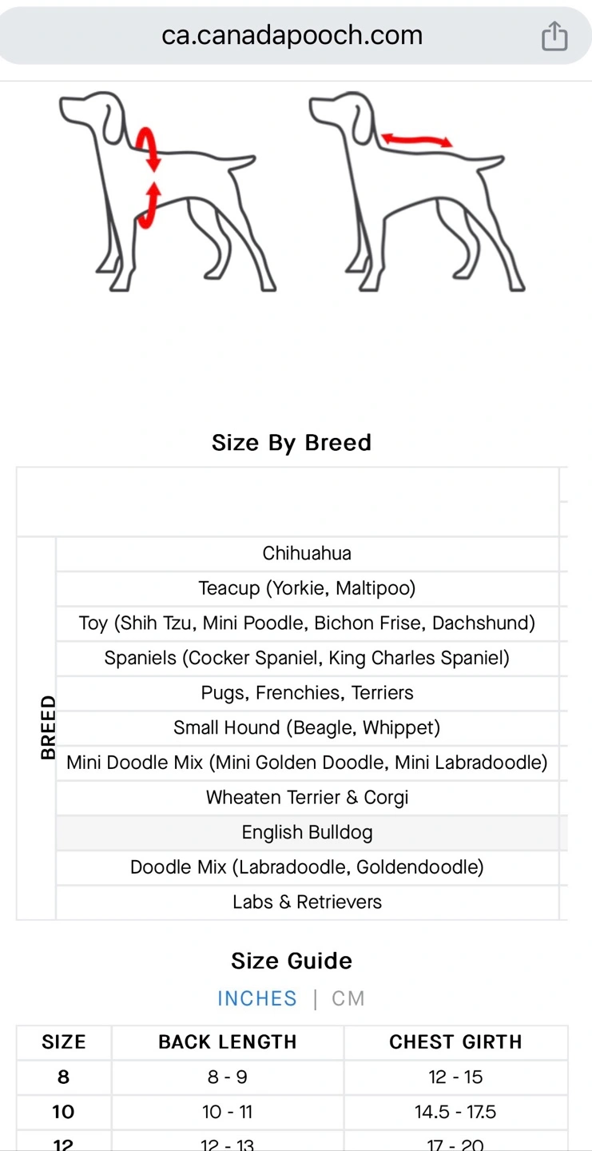Select Pugs, Frenchies, Terriers row
This screenshot has width=592, height=1151.
click(x=307, y=693)
